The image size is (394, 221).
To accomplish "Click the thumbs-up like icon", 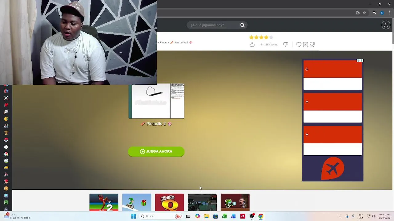I will (x=252, y=45).
